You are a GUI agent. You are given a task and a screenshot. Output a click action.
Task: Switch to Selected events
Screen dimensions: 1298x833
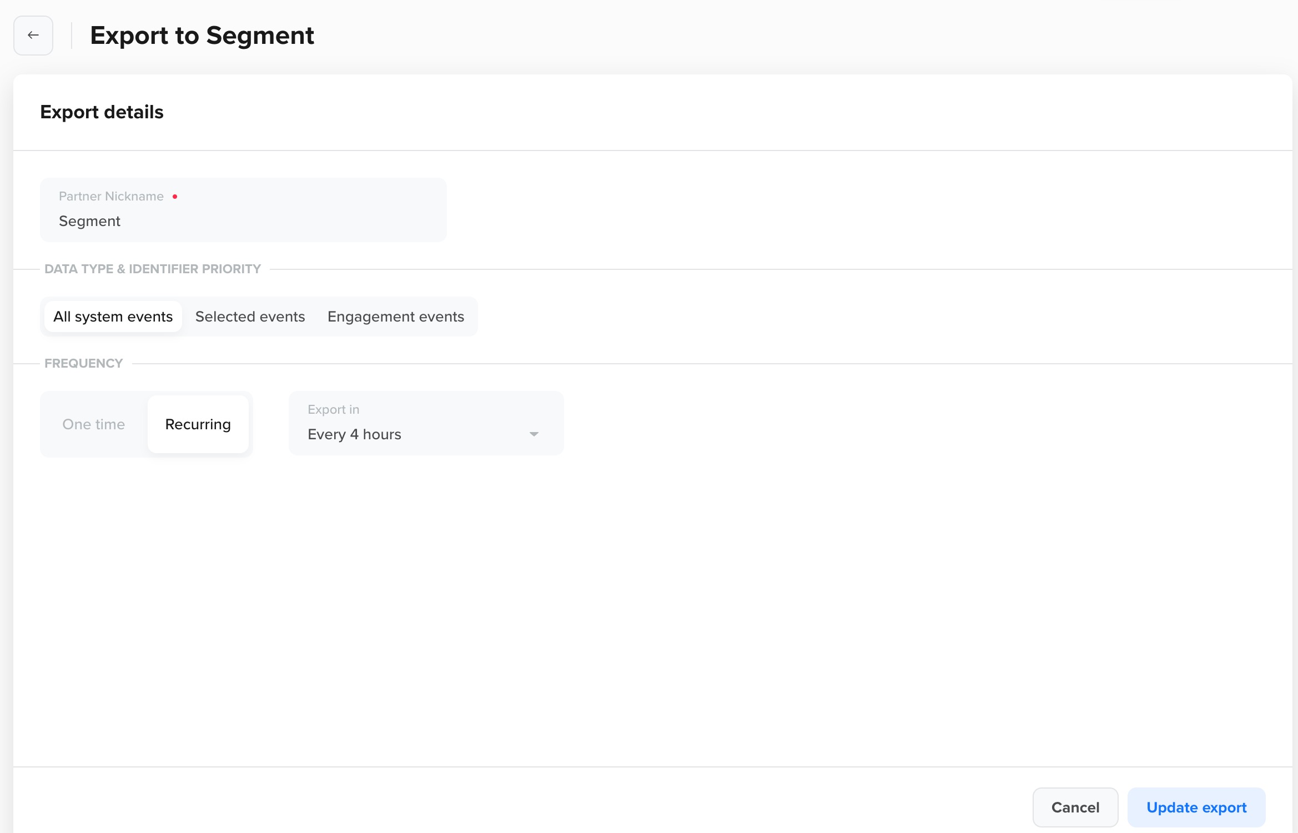tap(250, 317)
